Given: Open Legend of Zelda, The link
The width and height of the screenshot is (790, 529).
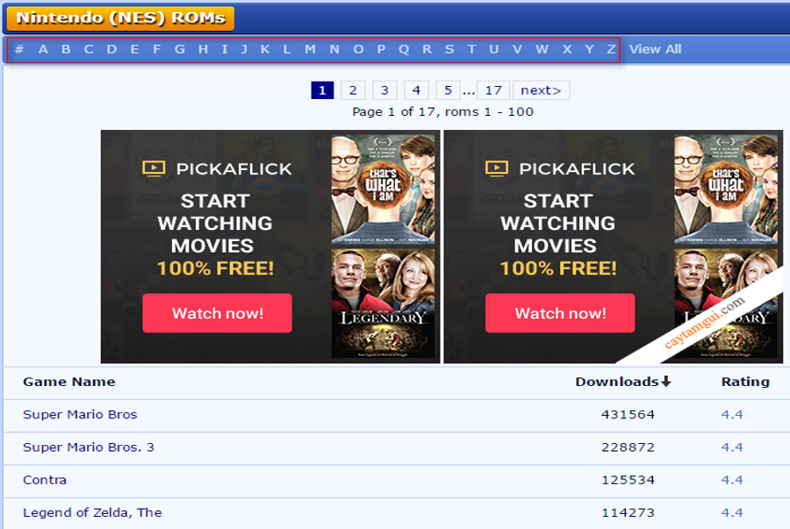Looking at the screenshot, I should [92, 512].
